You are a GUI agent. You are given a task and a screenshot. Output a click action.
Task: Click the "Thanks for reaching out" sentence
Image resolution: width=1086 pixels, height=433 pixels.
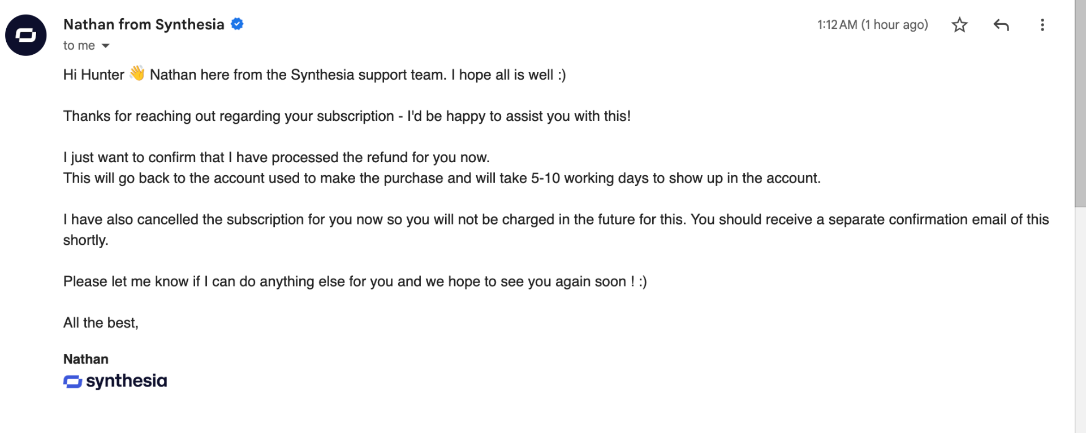click(346, 116)
